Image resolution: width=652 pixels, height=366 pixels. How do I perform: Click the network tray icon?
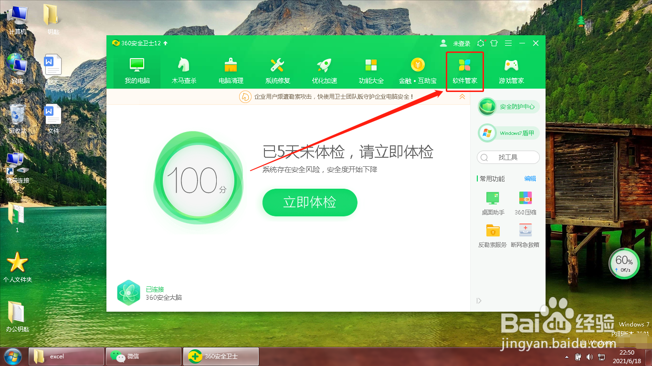click(x=601, y=356)
